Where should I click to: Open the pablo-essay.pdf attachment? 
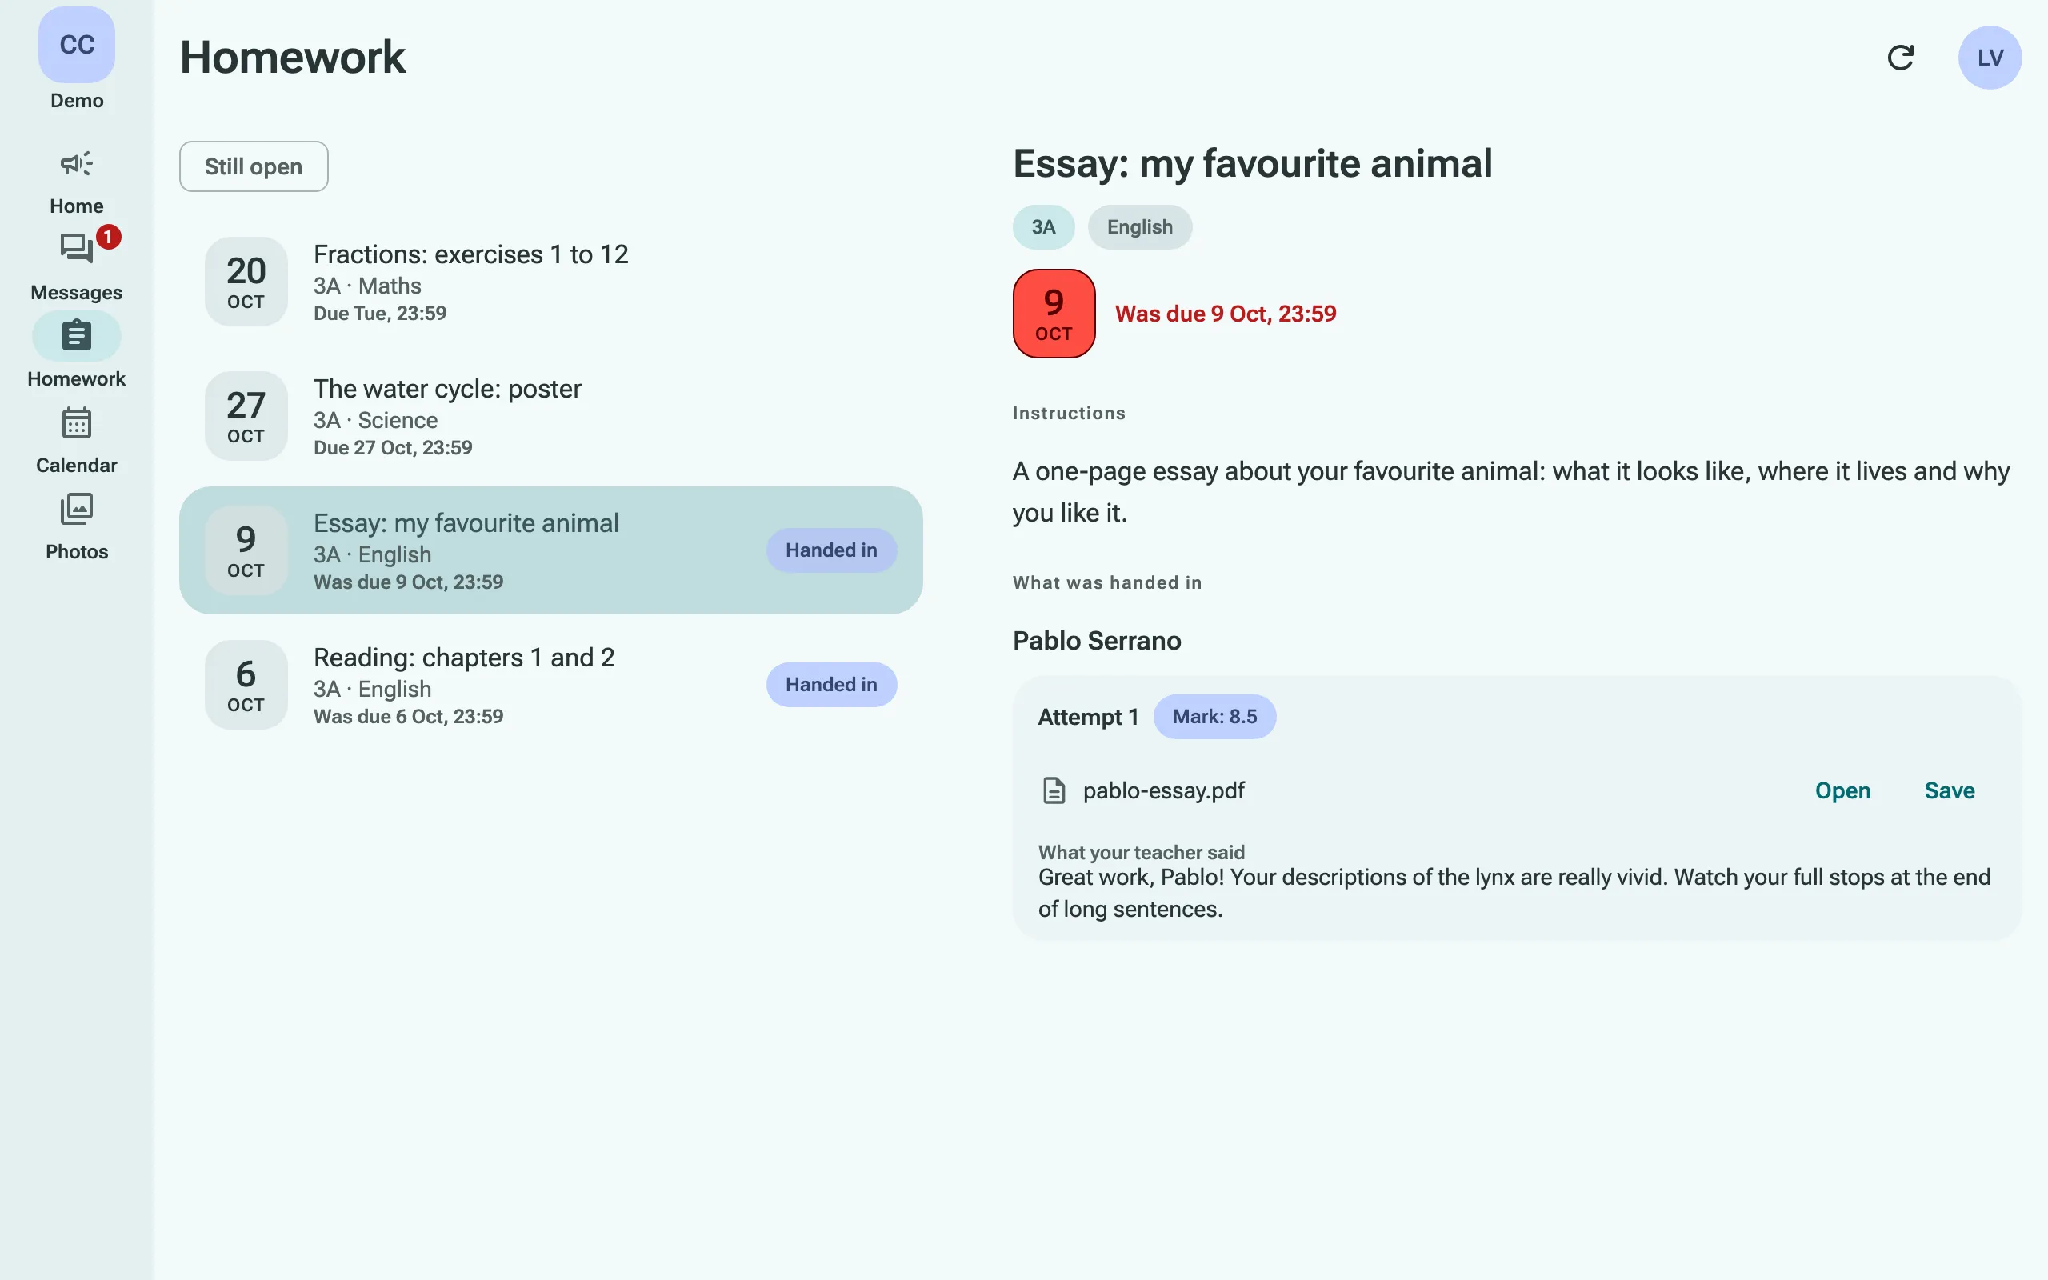[1842, 790]
